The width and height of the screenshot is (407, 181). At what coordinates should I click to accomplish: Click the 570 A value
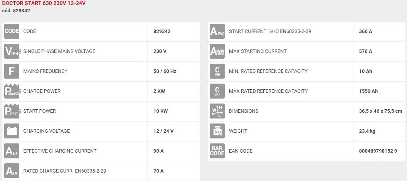click(x=365, y=51)
